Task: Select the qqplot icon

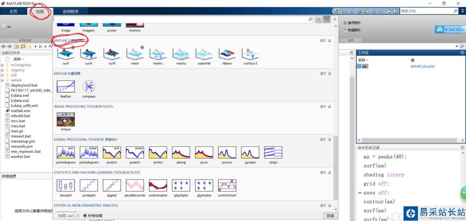Action: (112, 185)
